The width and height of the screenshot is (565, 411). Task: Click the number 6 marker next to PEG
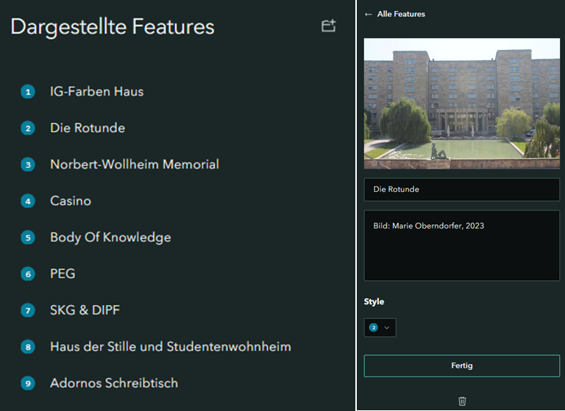coord(28,274)
